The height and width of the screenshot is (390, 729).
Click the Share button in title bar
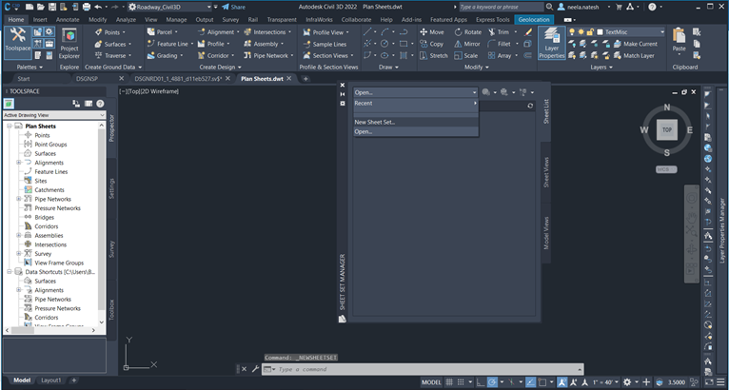click(x=233, y=7)
